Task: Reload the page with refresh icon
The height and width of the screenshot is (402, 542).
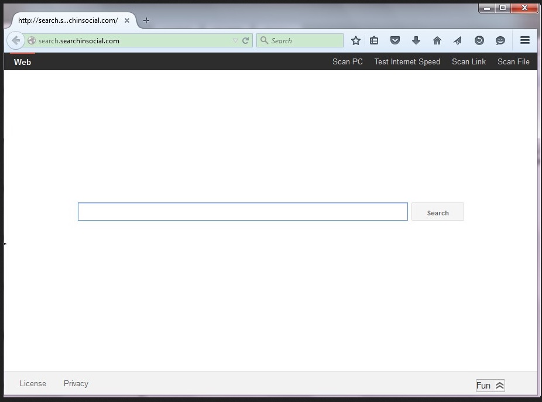Action: tap(245, 40)
